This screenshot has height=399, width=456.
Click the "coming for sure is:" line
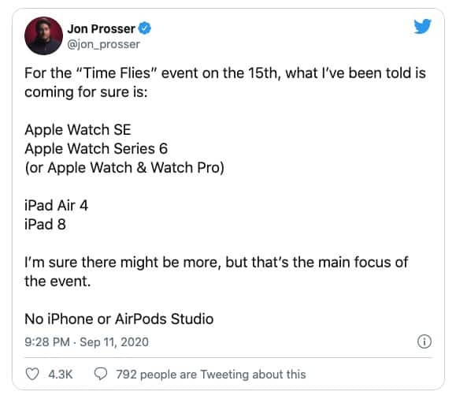(x=86, y=92)
